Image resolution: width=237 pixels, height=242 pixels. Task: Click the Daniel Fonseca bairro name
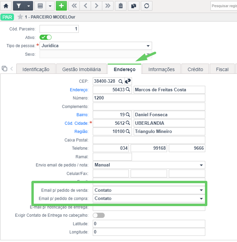169,115
